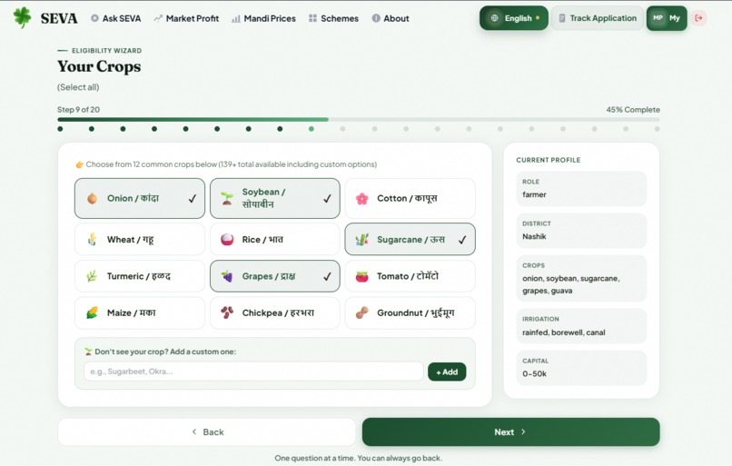Click the grapes icon on Grapes card

(x=227, y=276)
